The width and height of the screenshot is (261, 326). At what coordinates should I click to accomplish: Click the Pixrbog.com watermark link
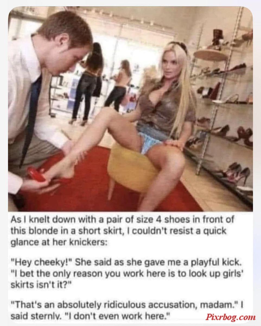pos(230,316)
